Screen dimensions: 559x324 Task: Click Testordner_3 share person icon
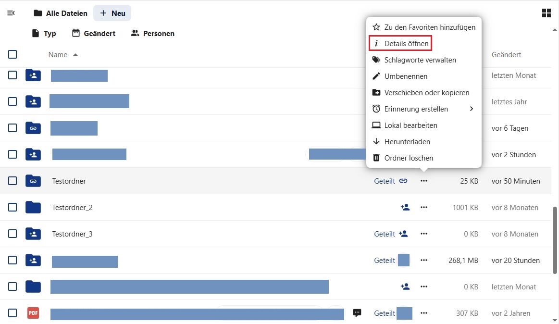click(x=403, y=234)
